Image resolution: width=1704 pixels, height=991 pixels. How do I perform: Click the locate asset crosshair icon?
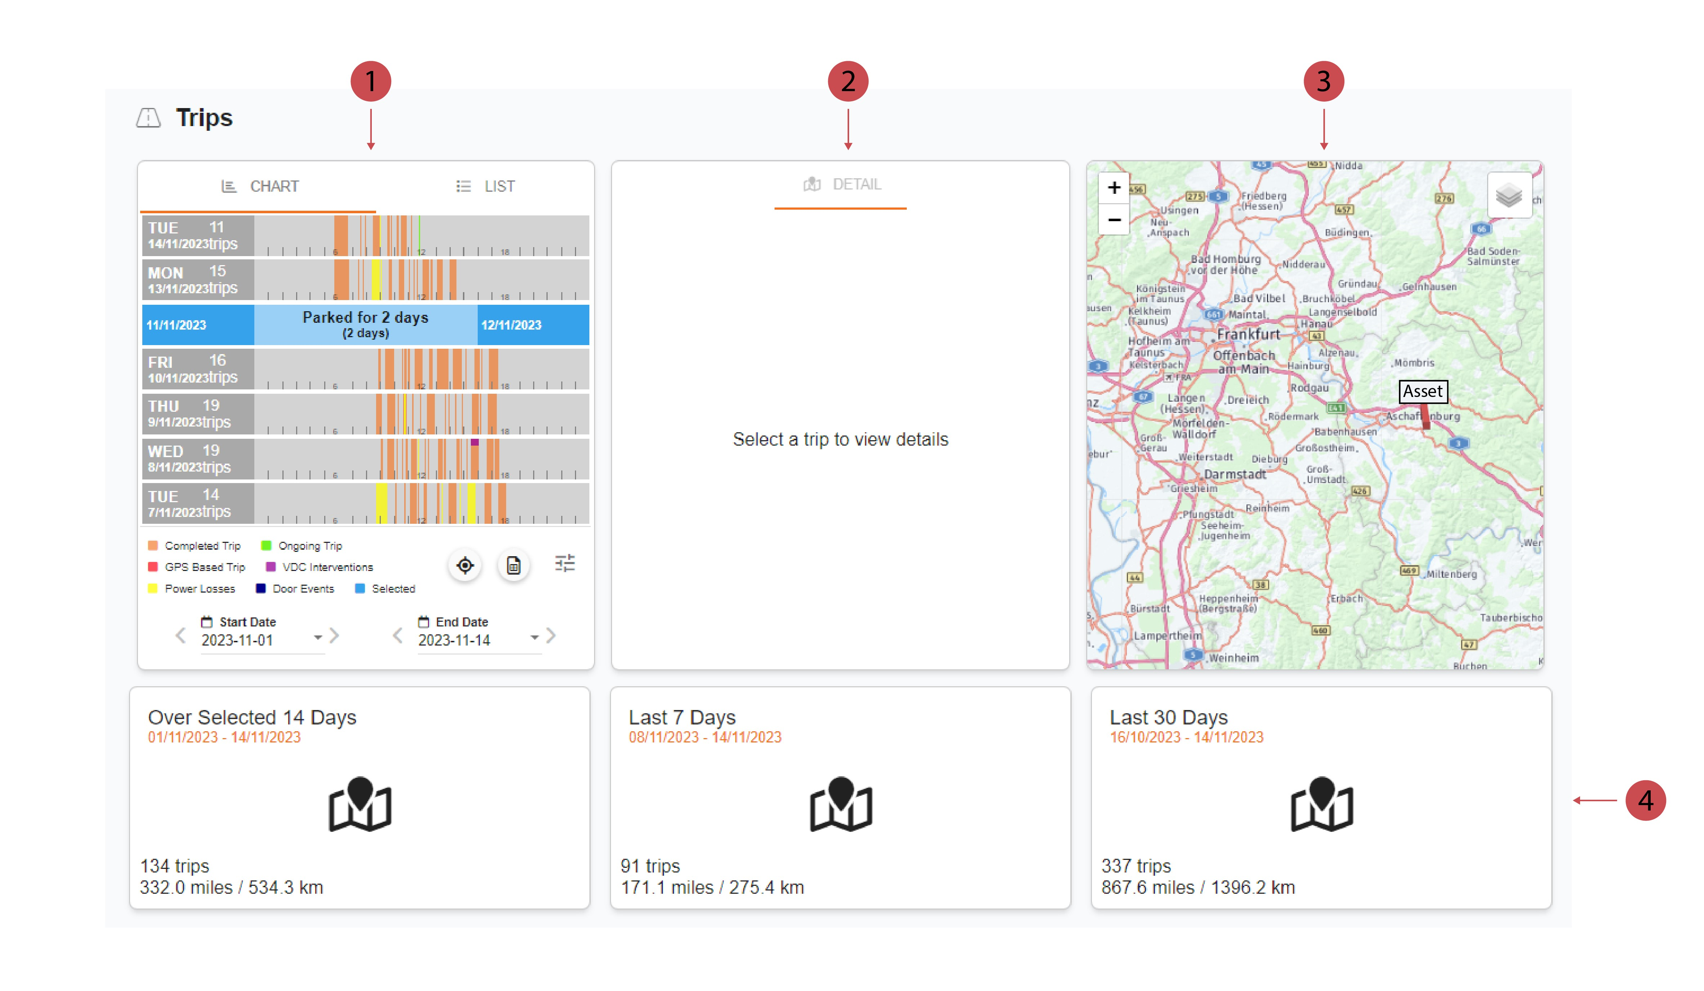pos(465,565)
